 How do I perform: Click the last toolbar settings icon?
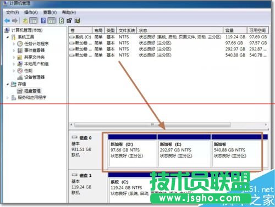tap(77, 21)
